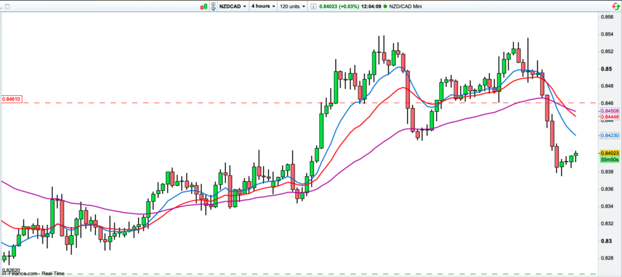Click the anchor/pin icon beside NZDCAD
This screenshot has width=622, height=277.
(x=214, y=6)
